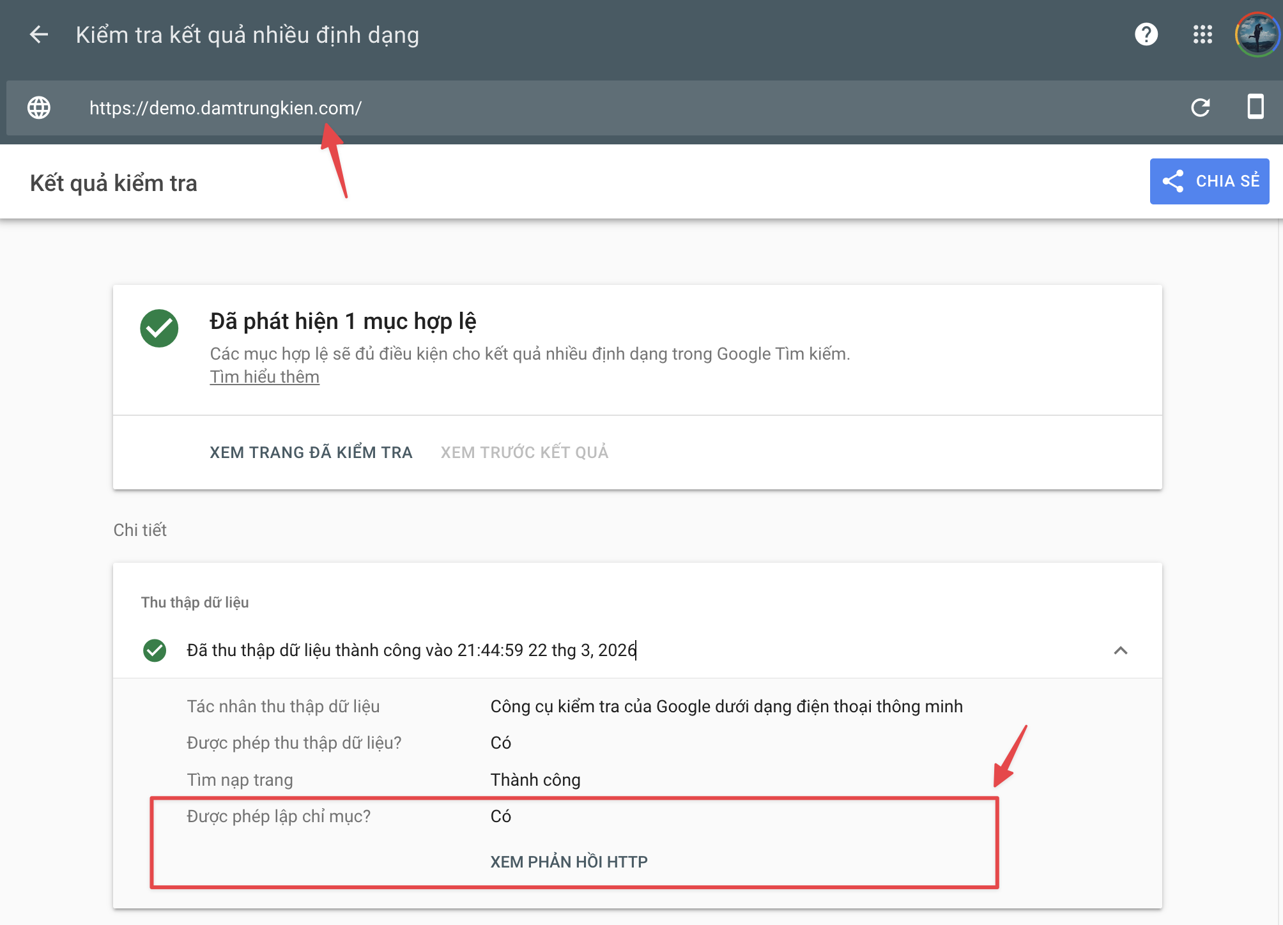Click the reload test icon
Screen dimensions: 1283x925
[1201, 107]
